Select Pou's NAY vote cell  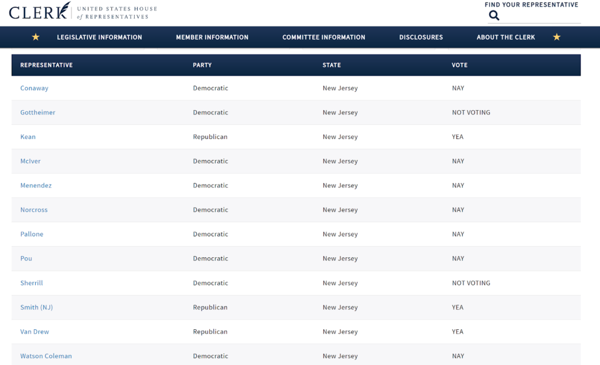coord(458,258)
